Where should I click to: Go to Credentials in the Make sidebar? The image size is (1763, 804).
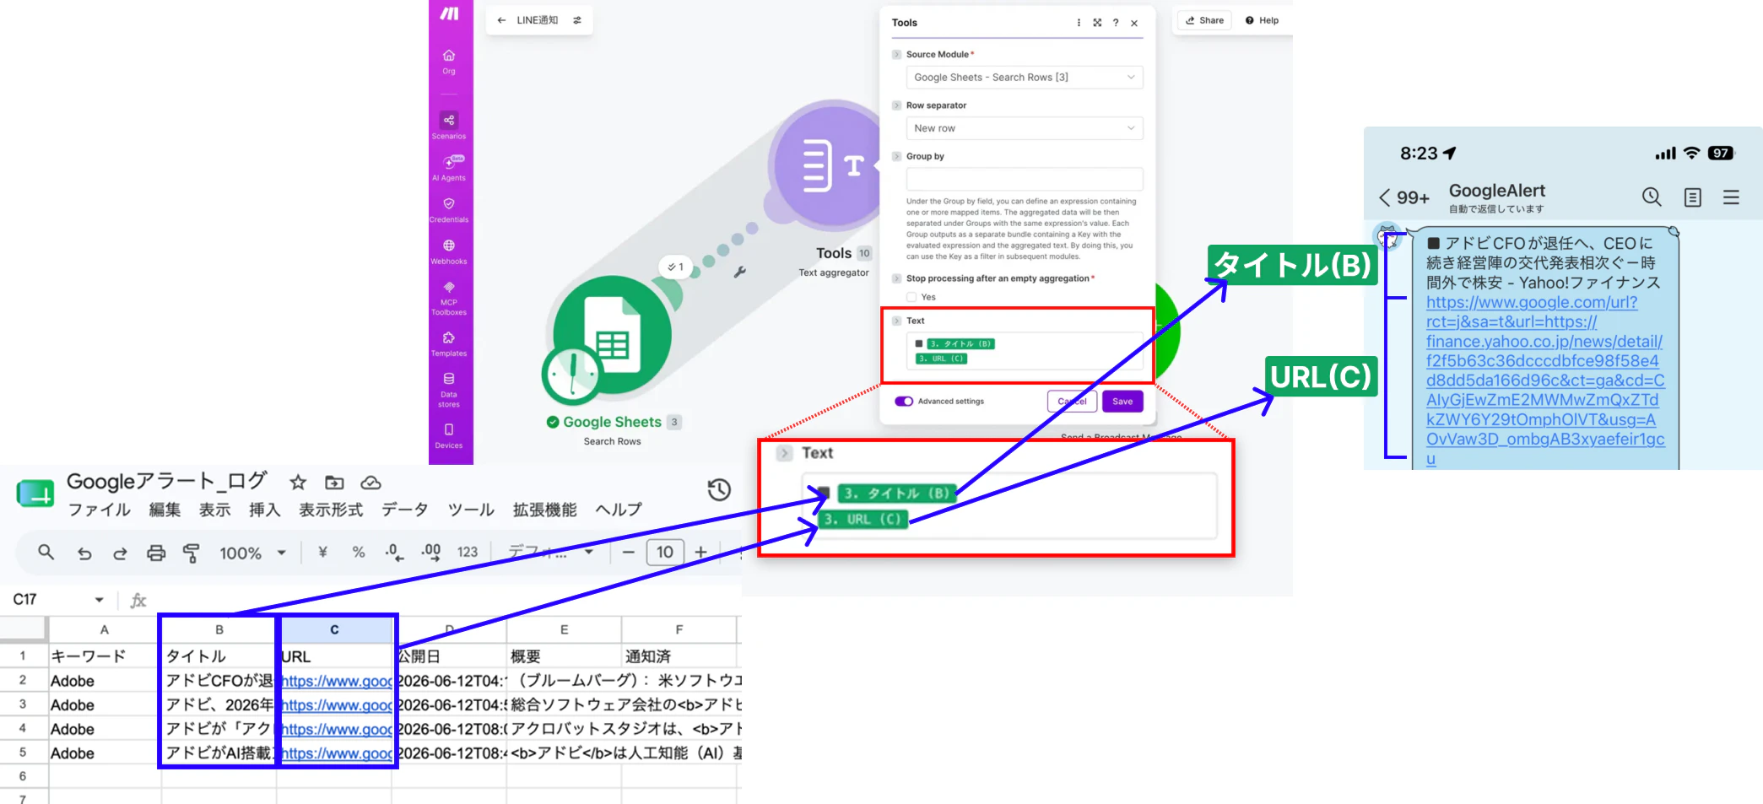tap(449, 209)
